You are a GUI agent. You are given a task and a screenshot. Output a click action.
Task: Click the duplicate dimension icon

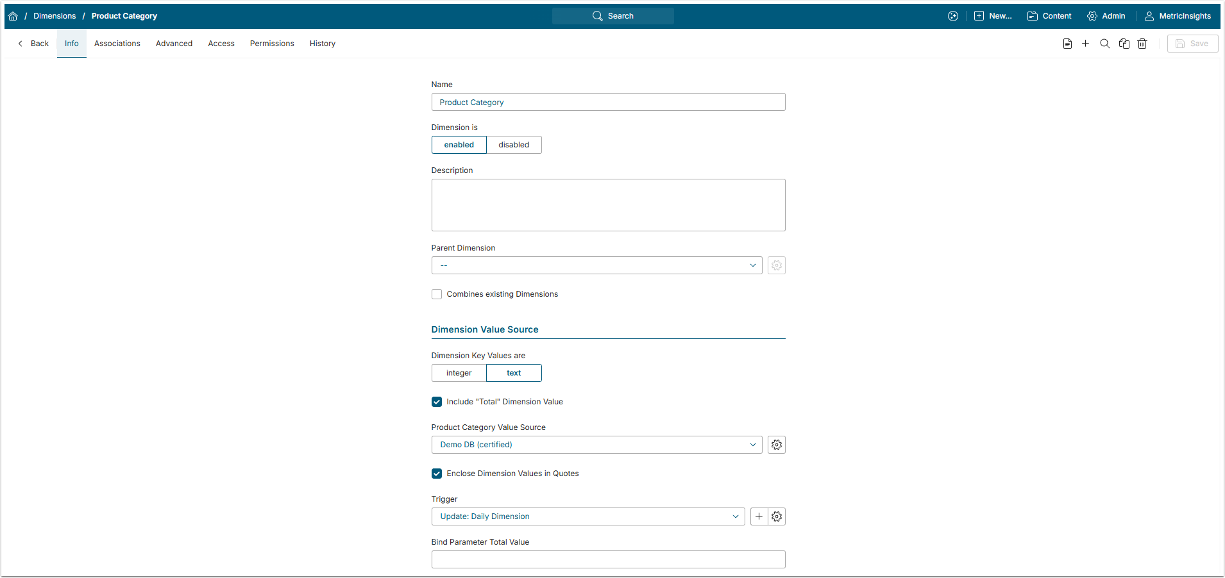click(x=1124, y=44)
